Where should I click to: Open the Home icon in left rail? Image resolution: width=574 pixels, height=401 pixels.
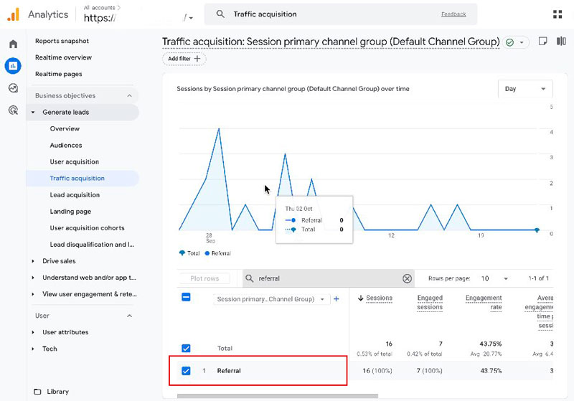(x=13, y=44)
